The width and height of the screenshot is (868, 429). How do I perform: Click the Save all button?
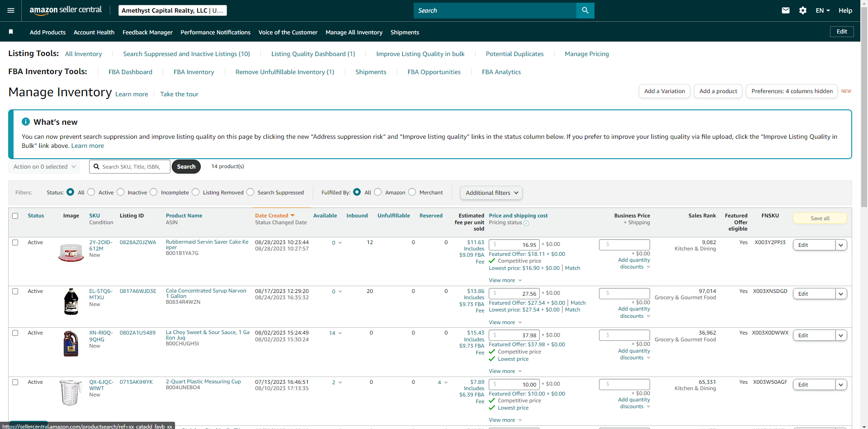click(820, 218)
